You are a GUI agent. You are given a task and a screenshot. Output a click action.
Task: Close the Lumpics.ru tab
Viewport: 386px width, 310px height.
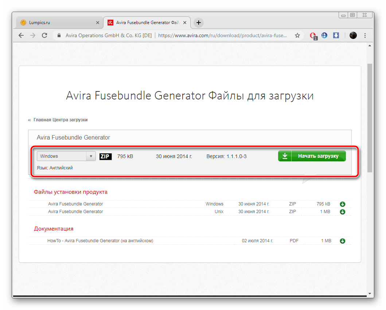[97, 23]
